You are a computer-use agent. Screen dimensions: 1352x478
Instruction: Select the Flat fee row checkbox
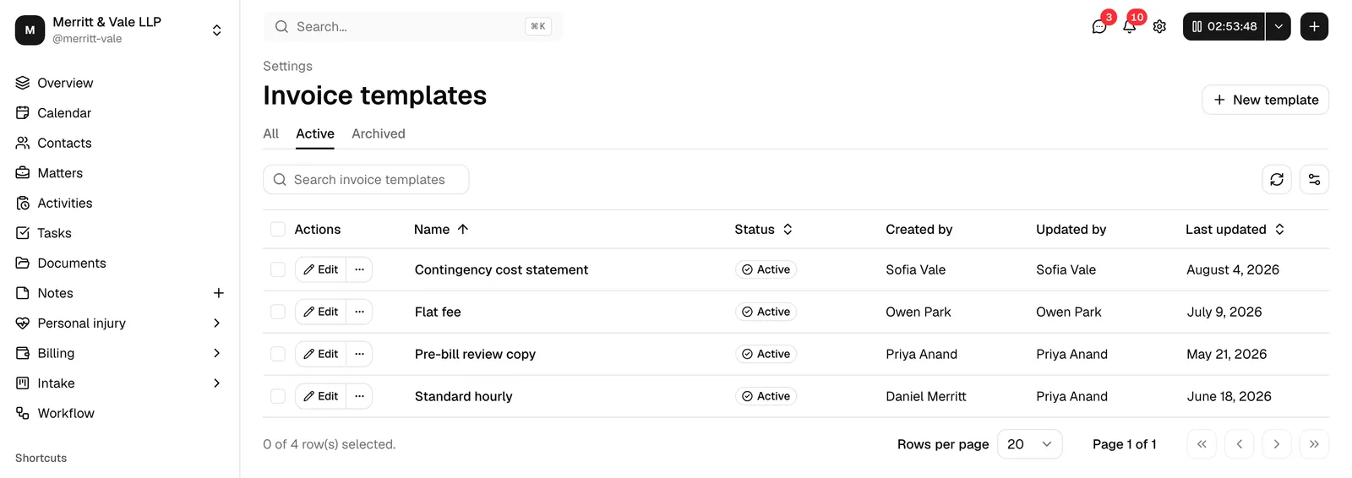pyautogui.click(x=278, y=312)
